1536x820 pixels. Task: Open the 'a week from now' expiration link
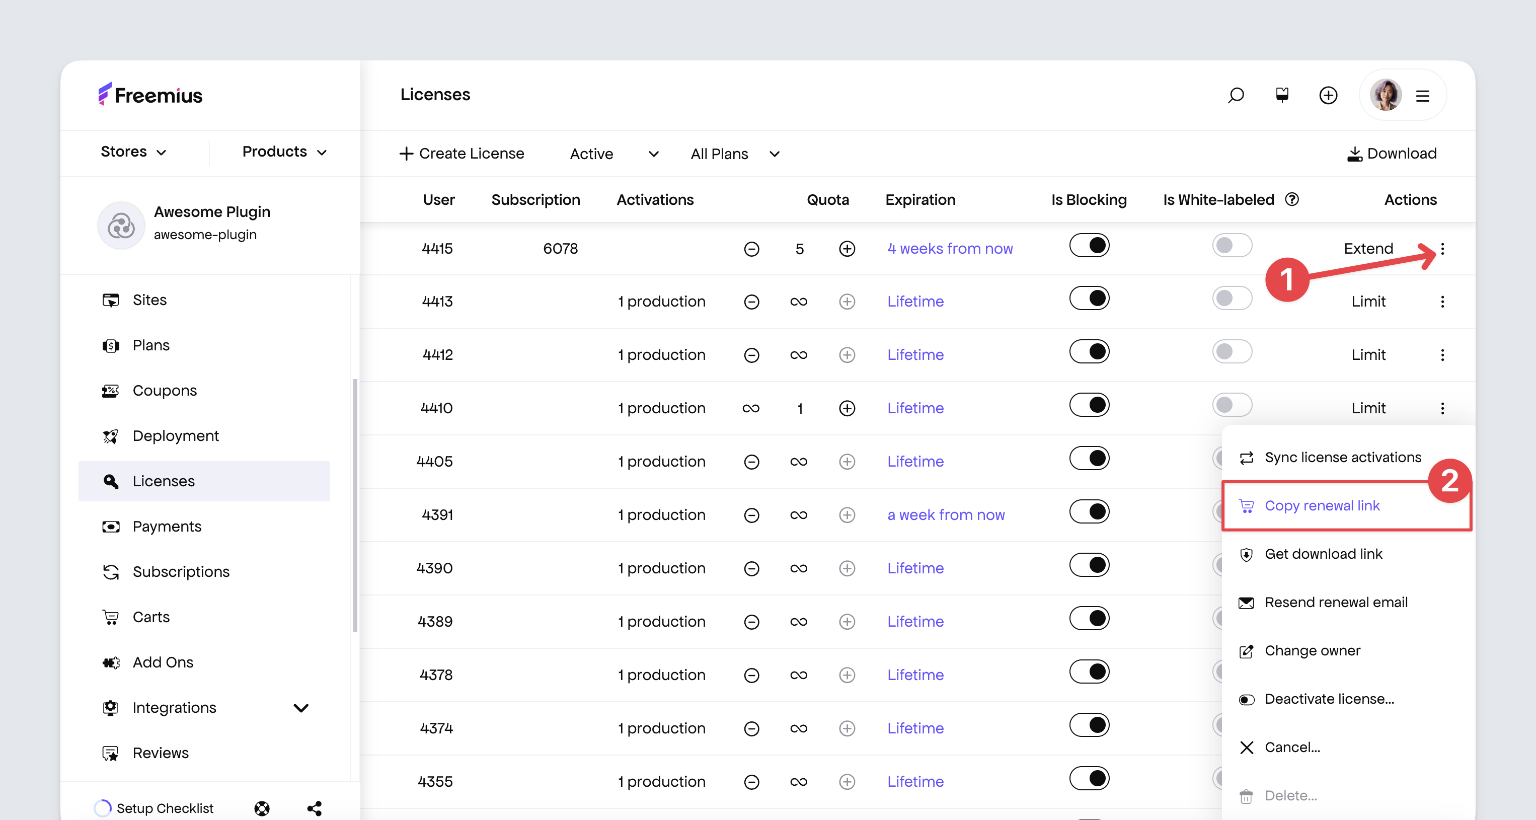coord(946,514)
